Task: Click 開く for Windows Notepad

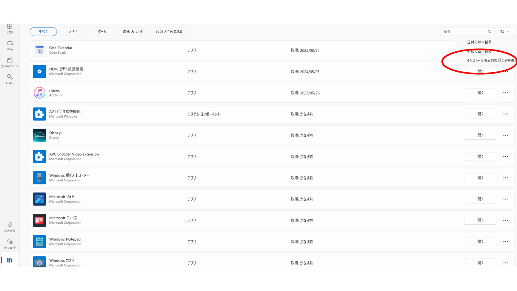Action: pos(480,242)
